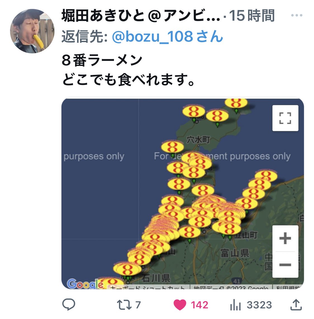The width and height of the screenshot is (314, 319).
Task: Toggle the map fullscreen view button
Action: pos(285,118)
